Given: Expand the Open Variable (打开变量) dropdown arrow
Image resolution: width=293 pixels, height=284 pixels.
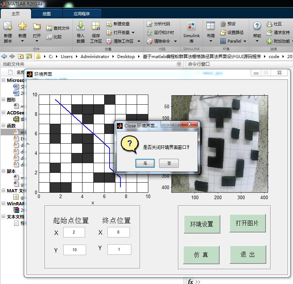Looking at the screenshot, I should pos(133,32).
